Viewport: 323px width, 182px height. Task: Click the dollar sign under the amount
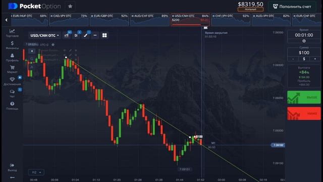coord(304,59)
